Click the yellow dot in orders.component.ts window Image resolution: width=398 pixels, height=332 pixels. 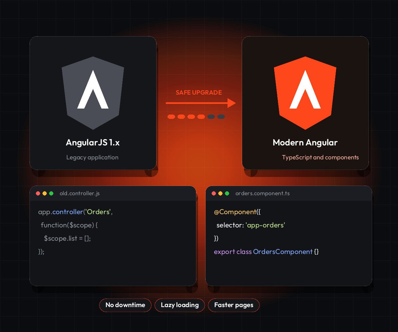click(x=220, y=193)
